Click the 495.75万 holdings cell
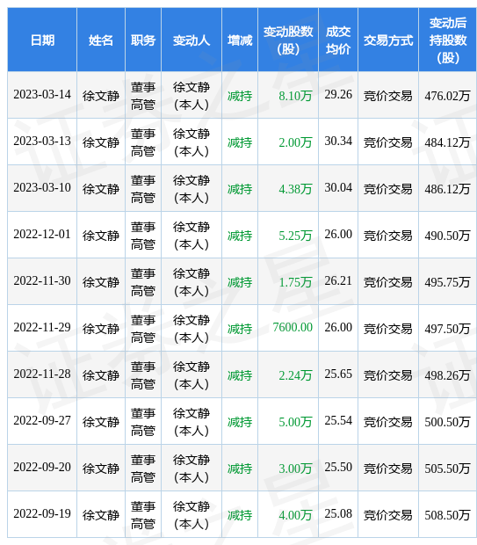The image size is (477, 545). 447,282
